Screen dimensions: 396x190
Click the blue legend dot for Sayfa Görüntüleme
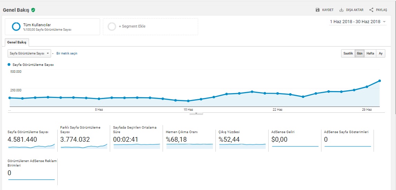(9, 64)
